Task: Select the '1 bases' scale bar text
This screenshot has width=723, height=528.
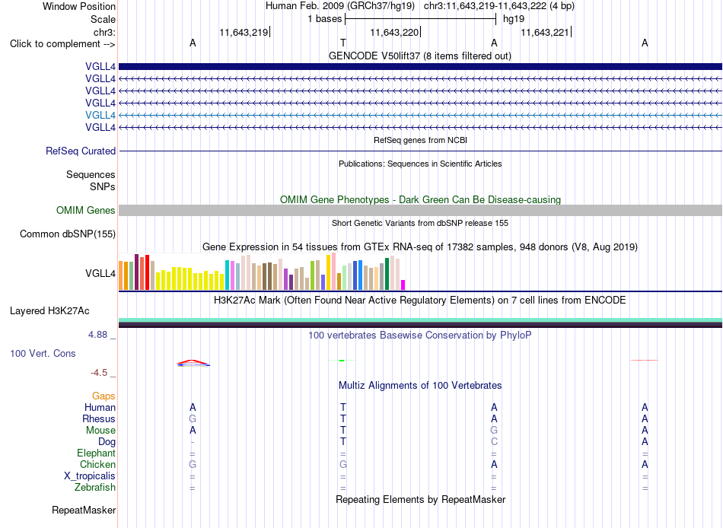Action: [x=325, y=19]
